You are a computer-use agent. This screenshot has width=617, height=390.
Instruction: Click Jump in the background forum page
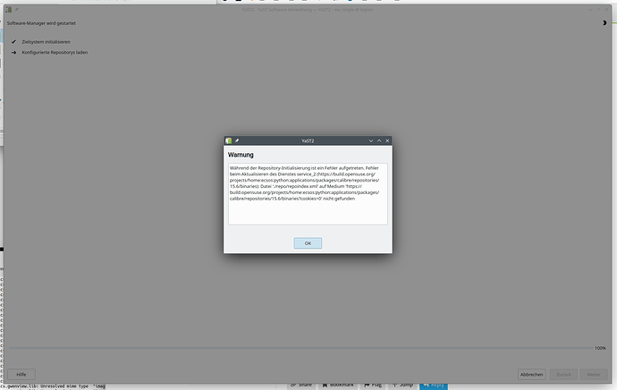pyautogui.click(x=403, y=385)
